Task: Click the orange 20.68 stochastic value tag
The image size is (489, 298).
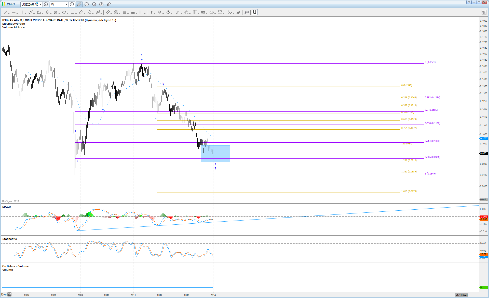Action: point(484,254)
